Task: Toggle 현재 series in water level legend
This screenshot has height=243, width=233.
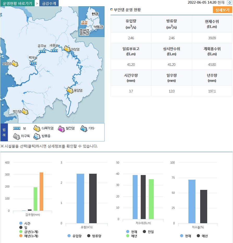Action: [132, 232]
